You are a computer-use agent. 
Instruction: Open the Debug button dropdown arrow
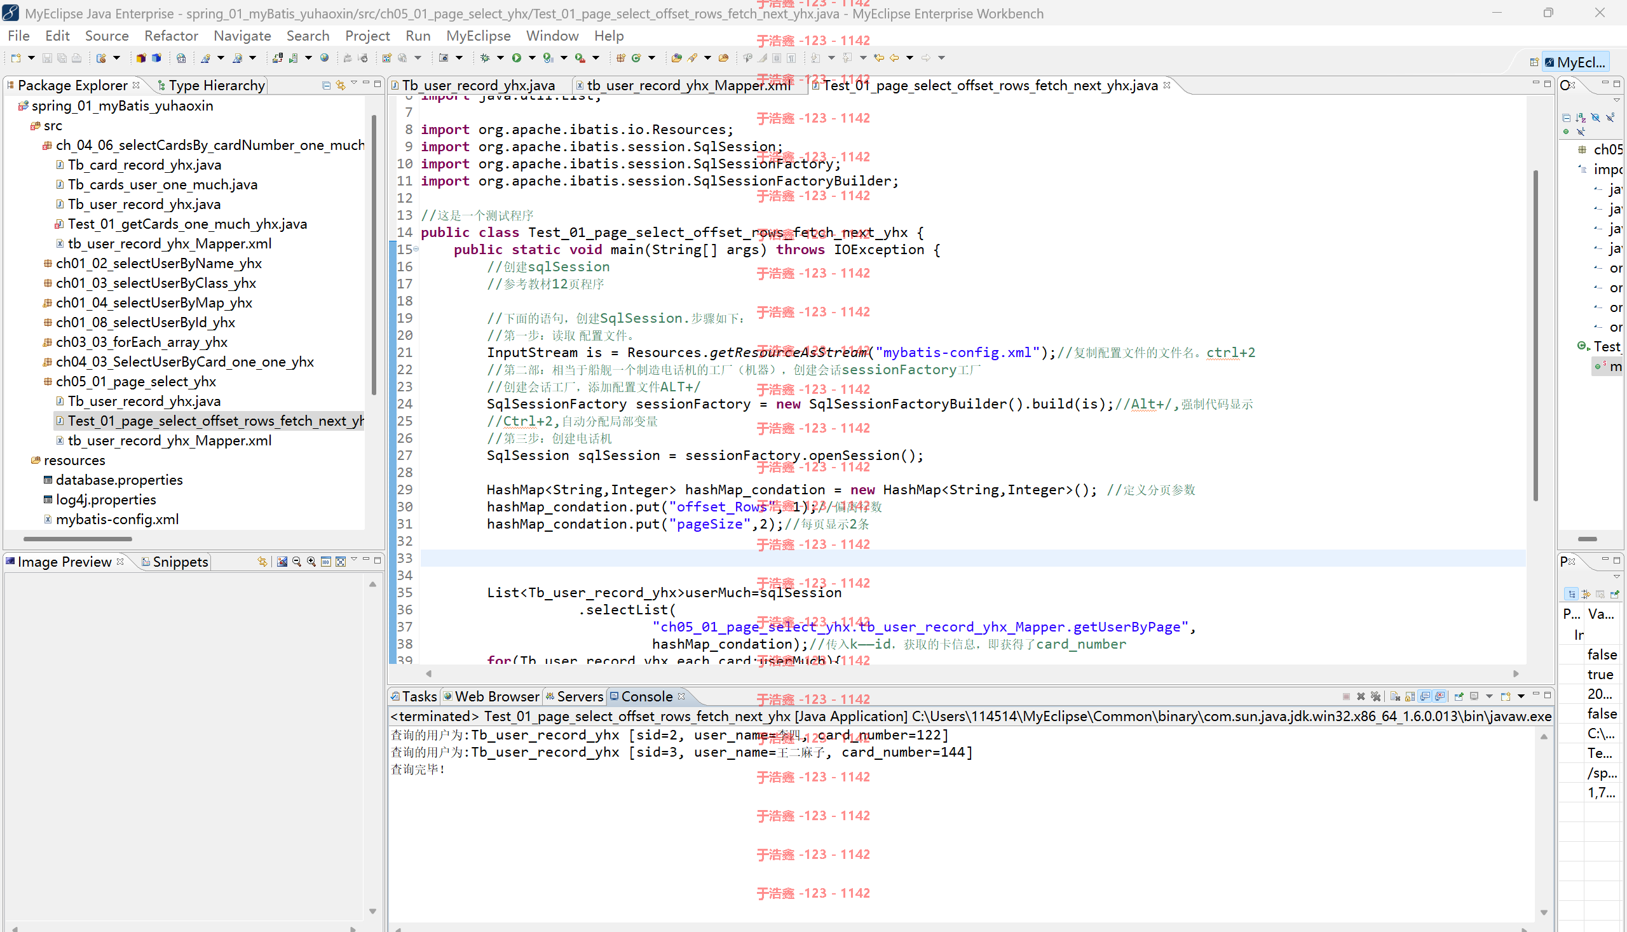tap(501, 58)
